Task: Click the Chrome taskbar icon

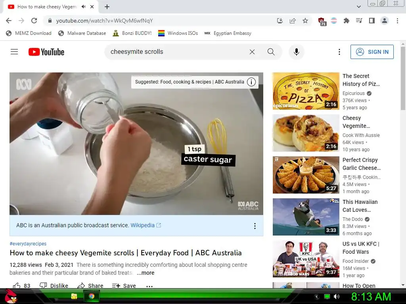Action: 92,296
